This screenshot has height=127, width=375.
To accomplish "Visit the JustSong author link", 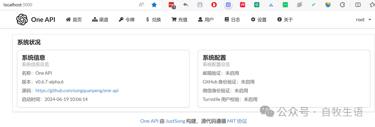I will [x=175, y=121].
